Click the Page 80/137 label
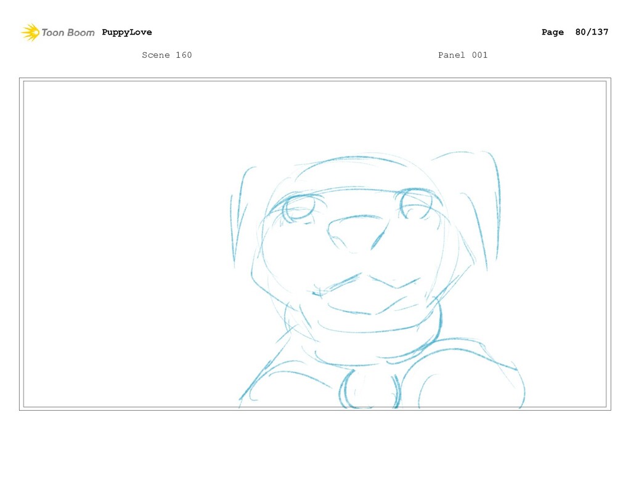Image resolution: width=631 pixels, height=487 pixels. click(575, 32)
